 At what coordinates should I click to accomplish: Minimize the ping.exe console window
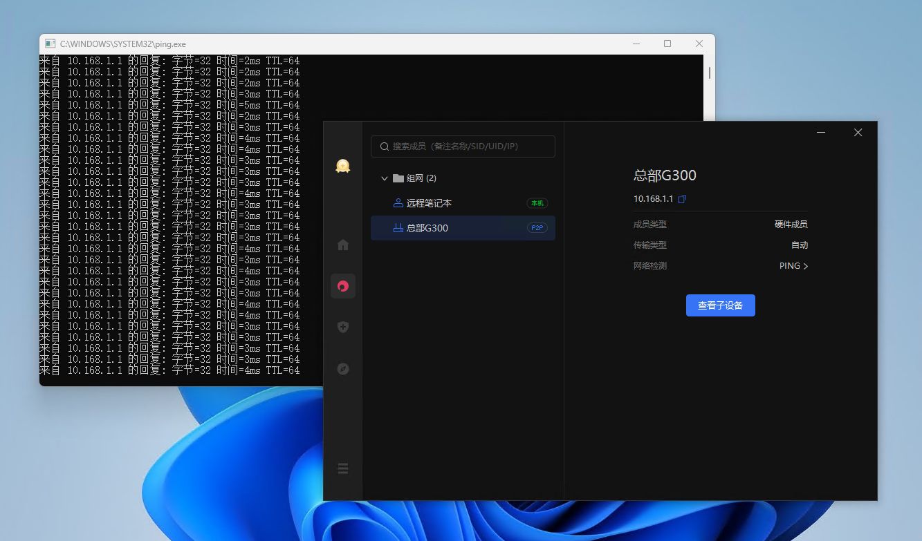[x=636, y=44]
